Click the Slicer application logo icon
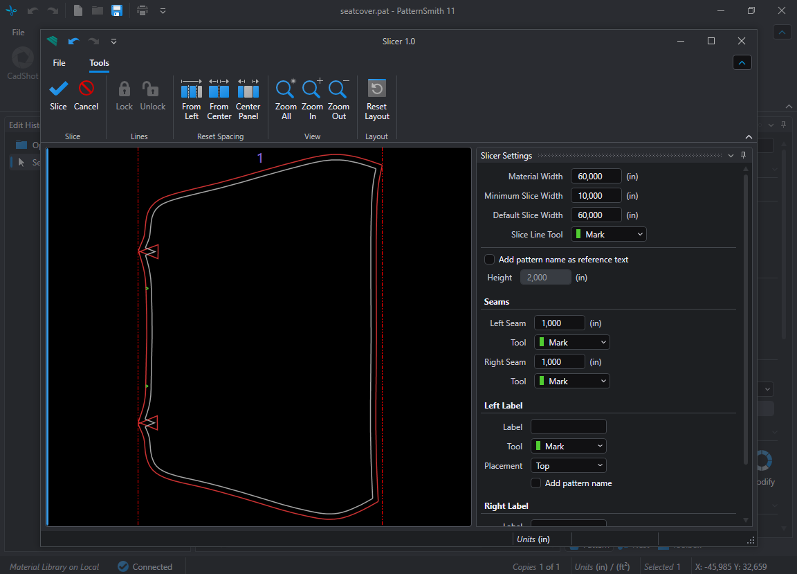This screenshot has height=574, width=797. click(52, 41)
